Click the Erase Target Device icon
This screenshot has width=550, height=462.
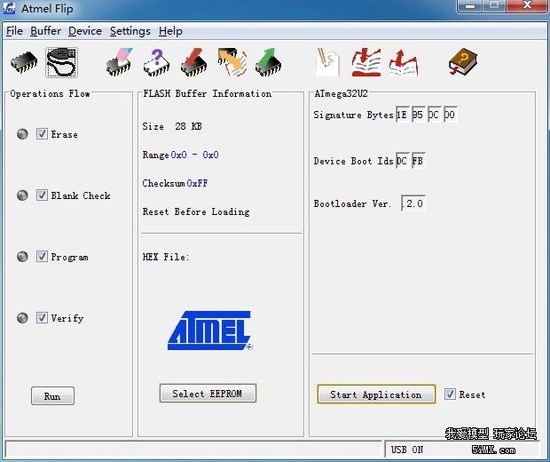pyautogui.click(x=120, y=62)
